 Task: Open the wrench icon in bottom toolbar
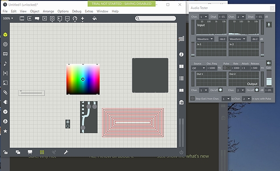66,152
